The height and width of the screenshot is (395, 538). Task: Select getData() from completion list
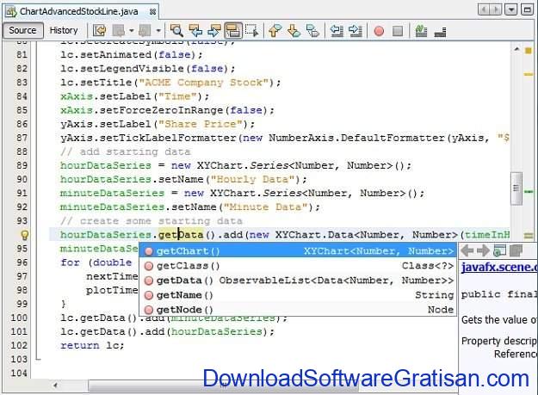298,281
